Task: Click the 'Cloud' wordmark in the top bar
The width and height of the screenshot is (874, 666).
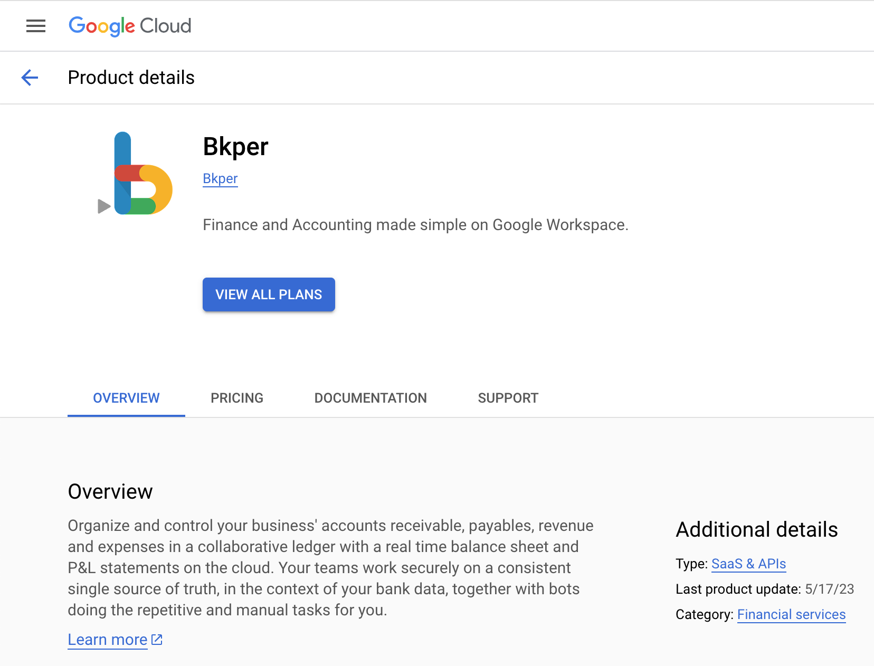Action: (x=166, y=26)
